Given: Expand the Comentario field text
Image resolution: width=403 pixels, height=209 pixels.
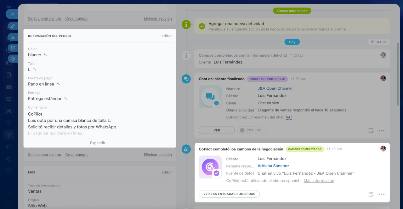Looking at the screenshot, I should (x=98, y=143).
